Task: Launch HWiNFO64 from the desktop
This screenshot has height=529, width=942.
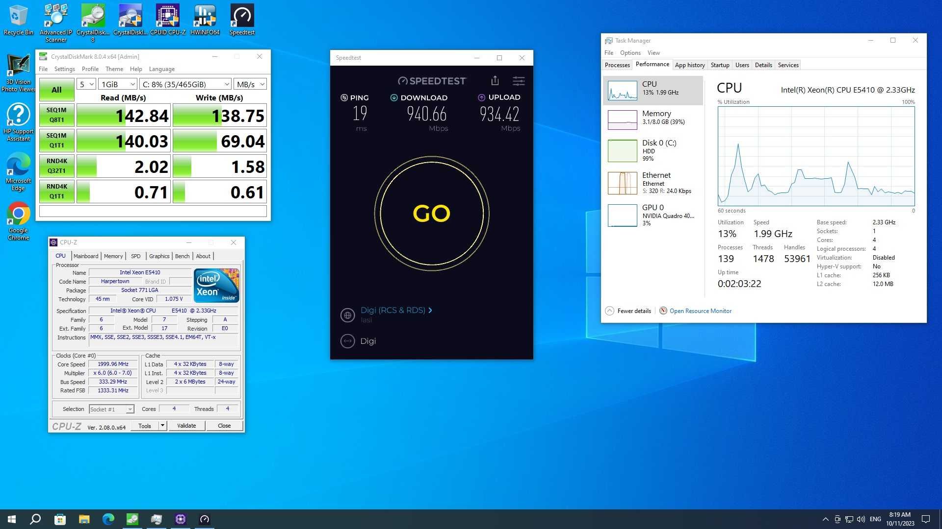Action: pyautogui.click(x=205, y=20)
